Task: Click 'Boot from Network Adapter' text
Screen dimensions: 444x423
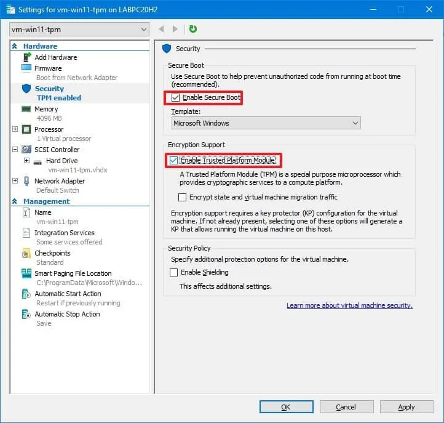Action: click(x=77, y=78)
